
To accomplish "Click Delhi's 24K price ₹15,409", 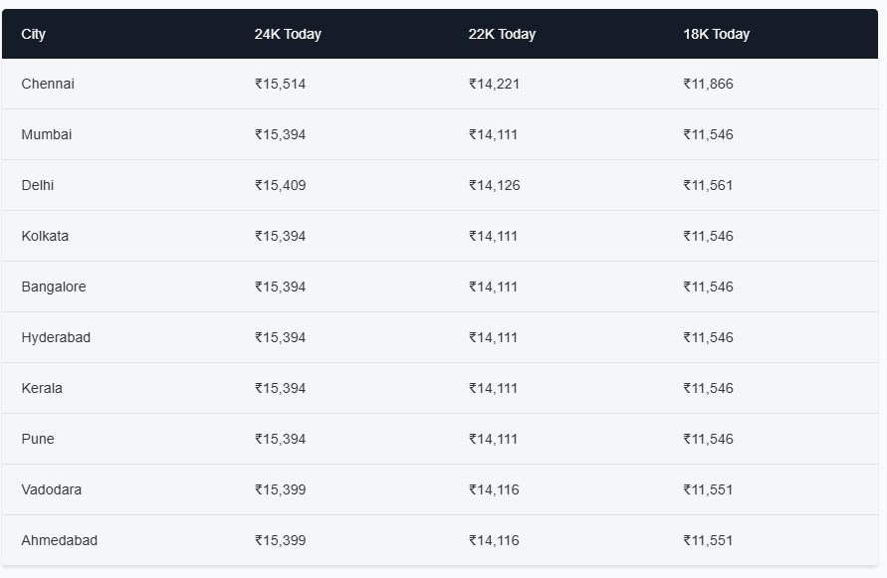I will tap(280, 185).
